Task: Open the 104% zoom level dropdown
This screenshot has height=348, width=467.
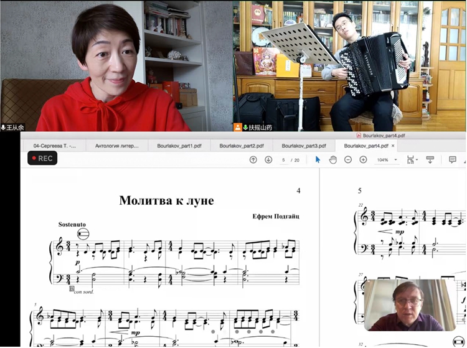Action: [385, 160]
